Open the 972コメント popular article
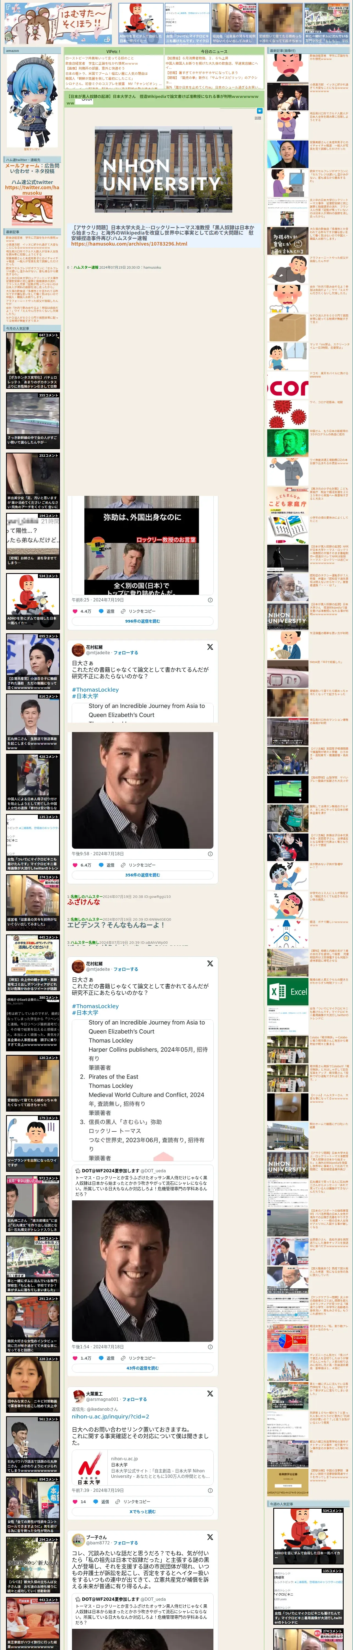This screenshot has width=353, height=1650. point(33,1204)
